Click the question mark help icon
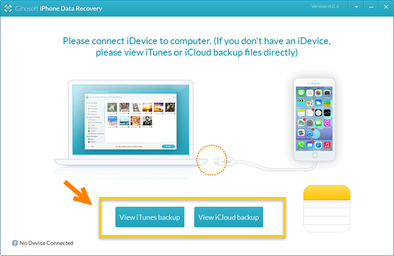 tap(15, 243)
